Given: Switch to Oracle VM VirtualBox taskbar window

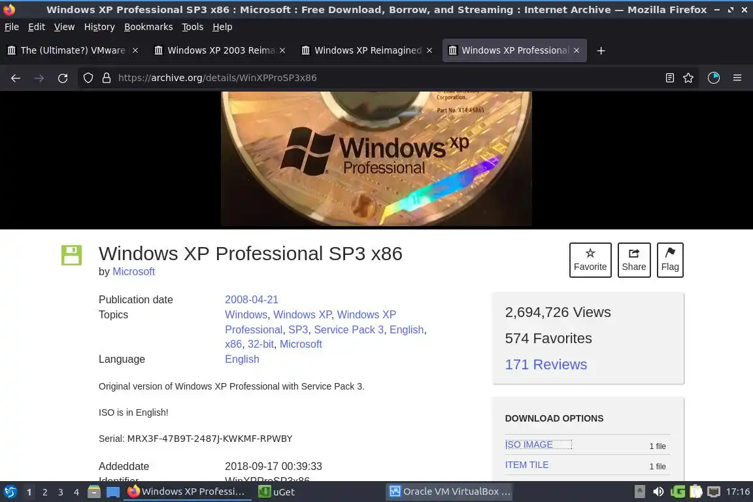Looking at the screenshot, I should (x=450, y=492).
